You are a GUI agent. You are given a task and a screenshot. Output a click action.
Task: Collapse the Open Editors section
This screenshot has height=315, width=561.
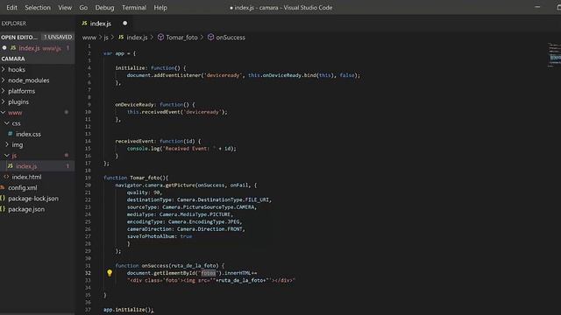[19, 37]
